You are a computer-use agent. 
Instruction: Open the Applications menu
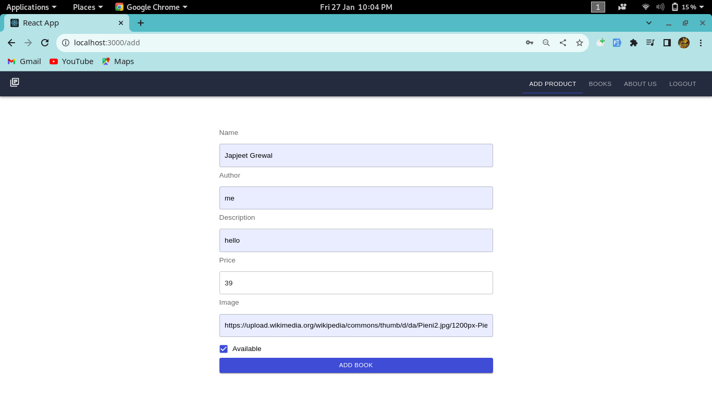pyautogui.click(x=31, y=7)
